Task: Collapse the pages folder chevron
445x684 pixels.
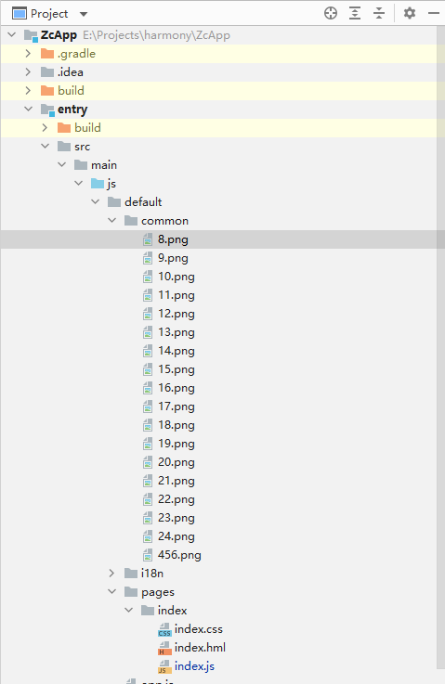Action: click(x=112, y=592)
